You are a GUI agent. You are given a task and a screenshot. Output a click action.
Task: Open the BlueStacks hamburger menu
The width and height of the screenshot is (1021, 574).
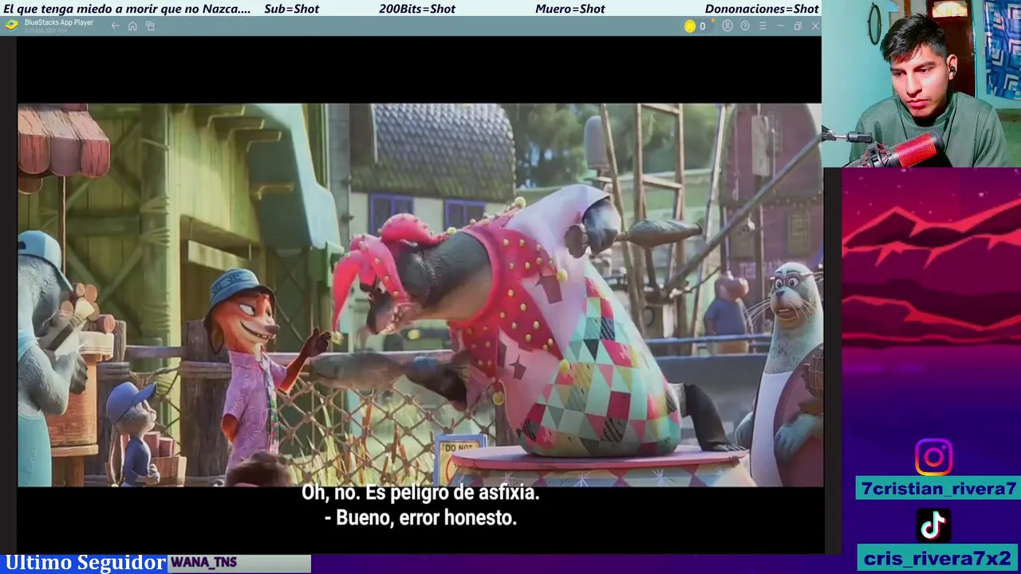[763, 26]
